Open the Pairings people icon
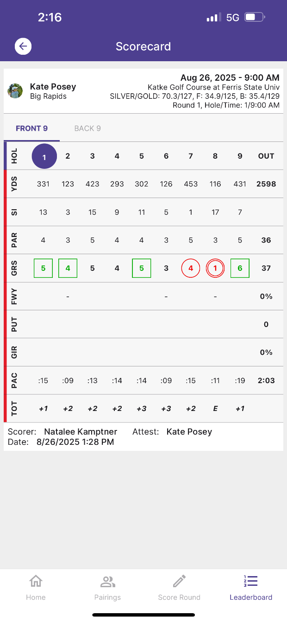Viewport: 287px width, 622px height. (x=107, y=581)
